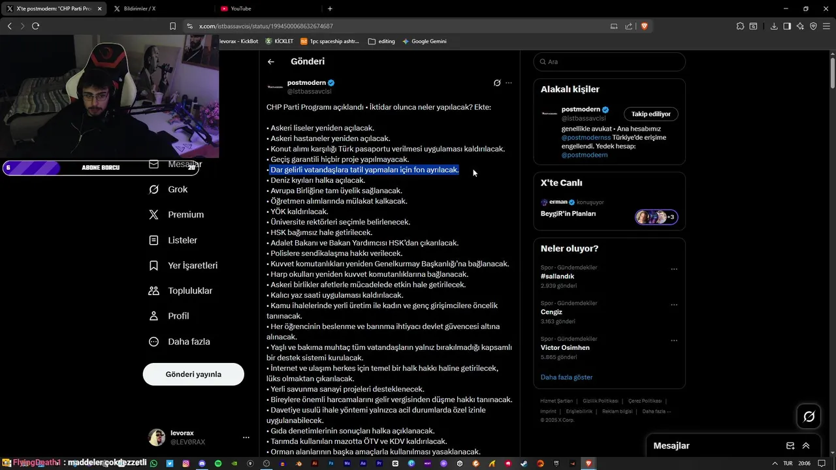Open KICKLET bookmark
The width and height of the screenshot is (836, 470).
[279, 41]
